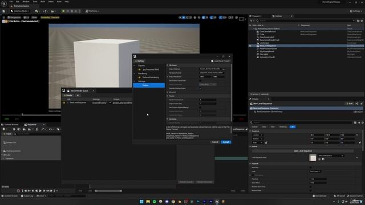Click the Outliner search field
365x205 pixels.
point(306,20)
